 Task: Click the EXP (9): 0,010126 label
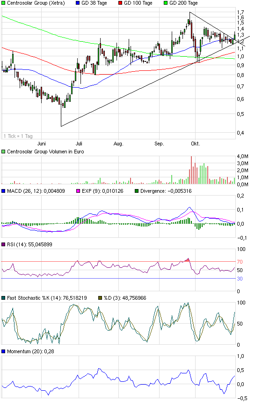click(x=102, y=191)
